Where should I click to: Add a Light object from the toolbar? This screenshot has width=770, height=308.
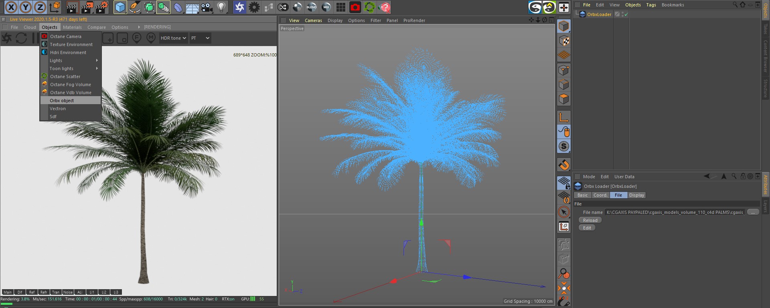221,7
